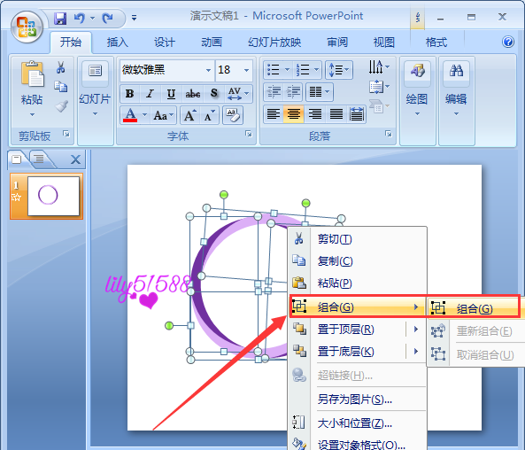
Task: Open the 绘图 drawing group
Action: [x=417, y=89]
